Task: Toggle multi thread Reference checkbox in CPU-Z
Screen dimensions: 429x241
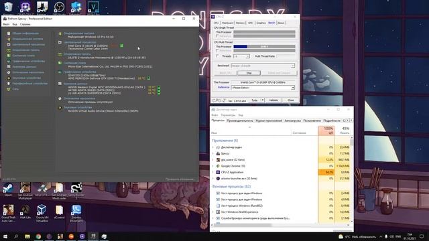Action: [217, 51]
